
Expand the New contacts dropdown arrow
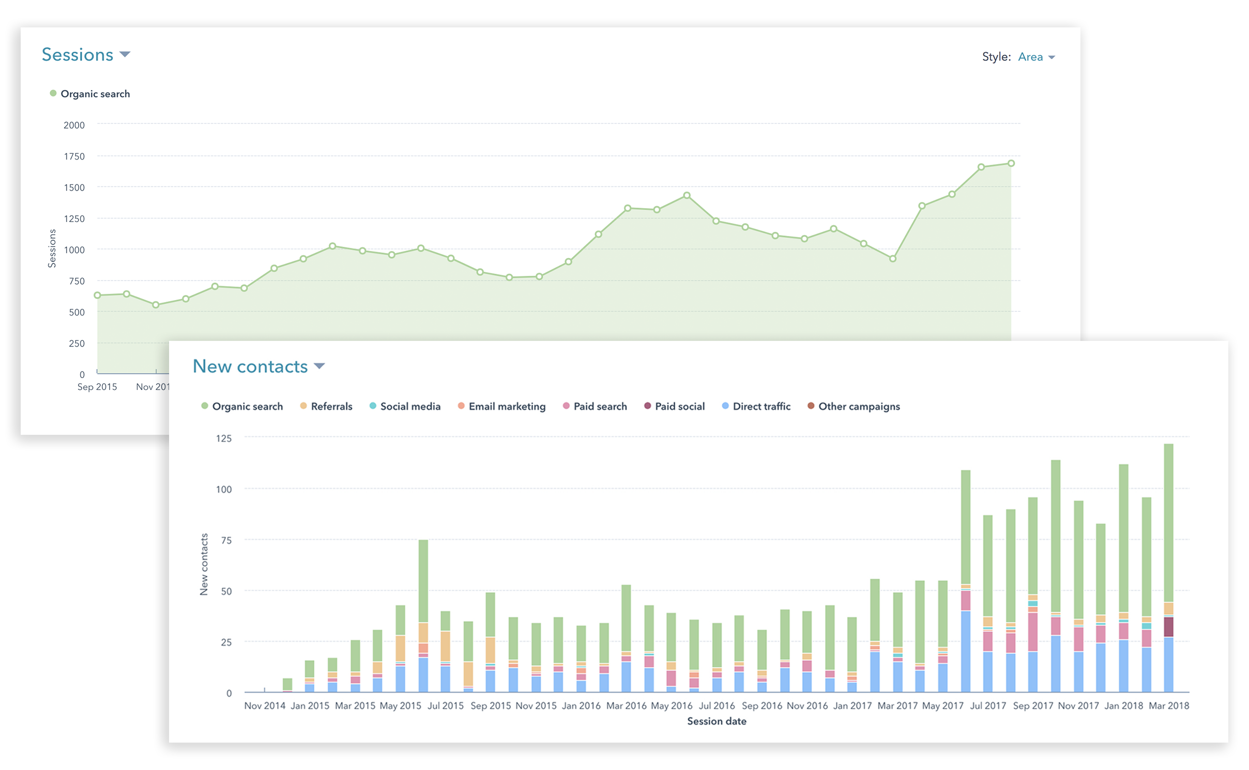pyautogui.click(x=319, y=366)
